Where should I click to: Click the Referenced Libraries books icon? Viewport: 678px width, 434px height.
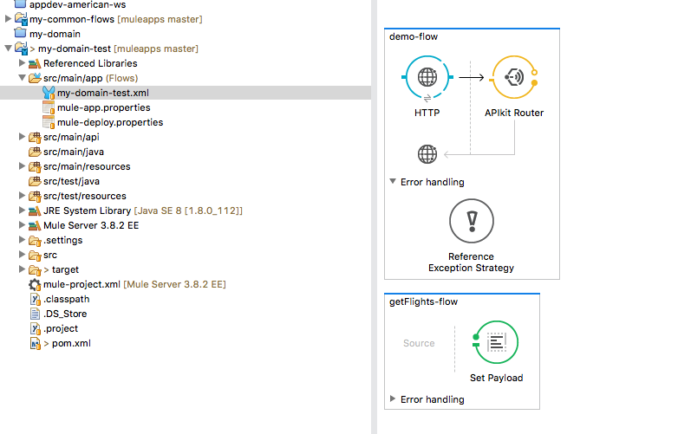[35, 64]
